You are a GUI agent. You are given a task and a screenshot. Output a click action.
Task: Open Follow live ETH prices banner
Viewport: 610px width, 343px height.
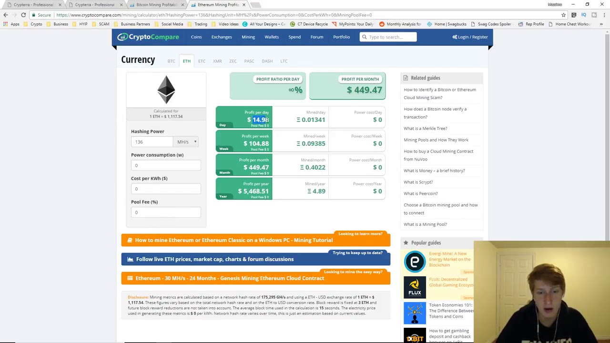(255, 259)
